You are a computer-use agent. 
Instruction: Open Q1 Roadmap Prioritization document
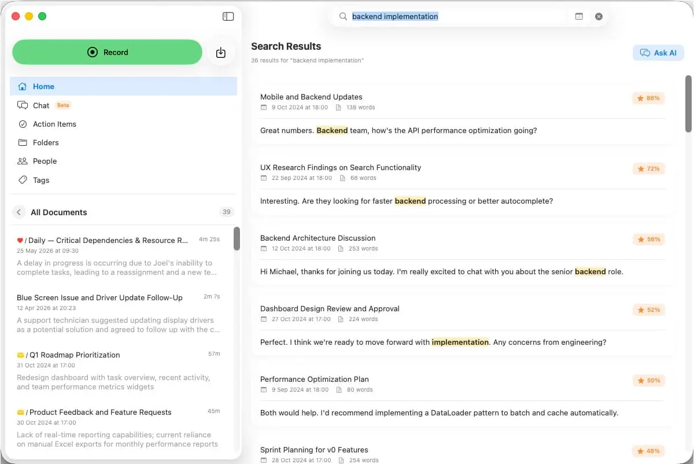[x=119, y=369]
